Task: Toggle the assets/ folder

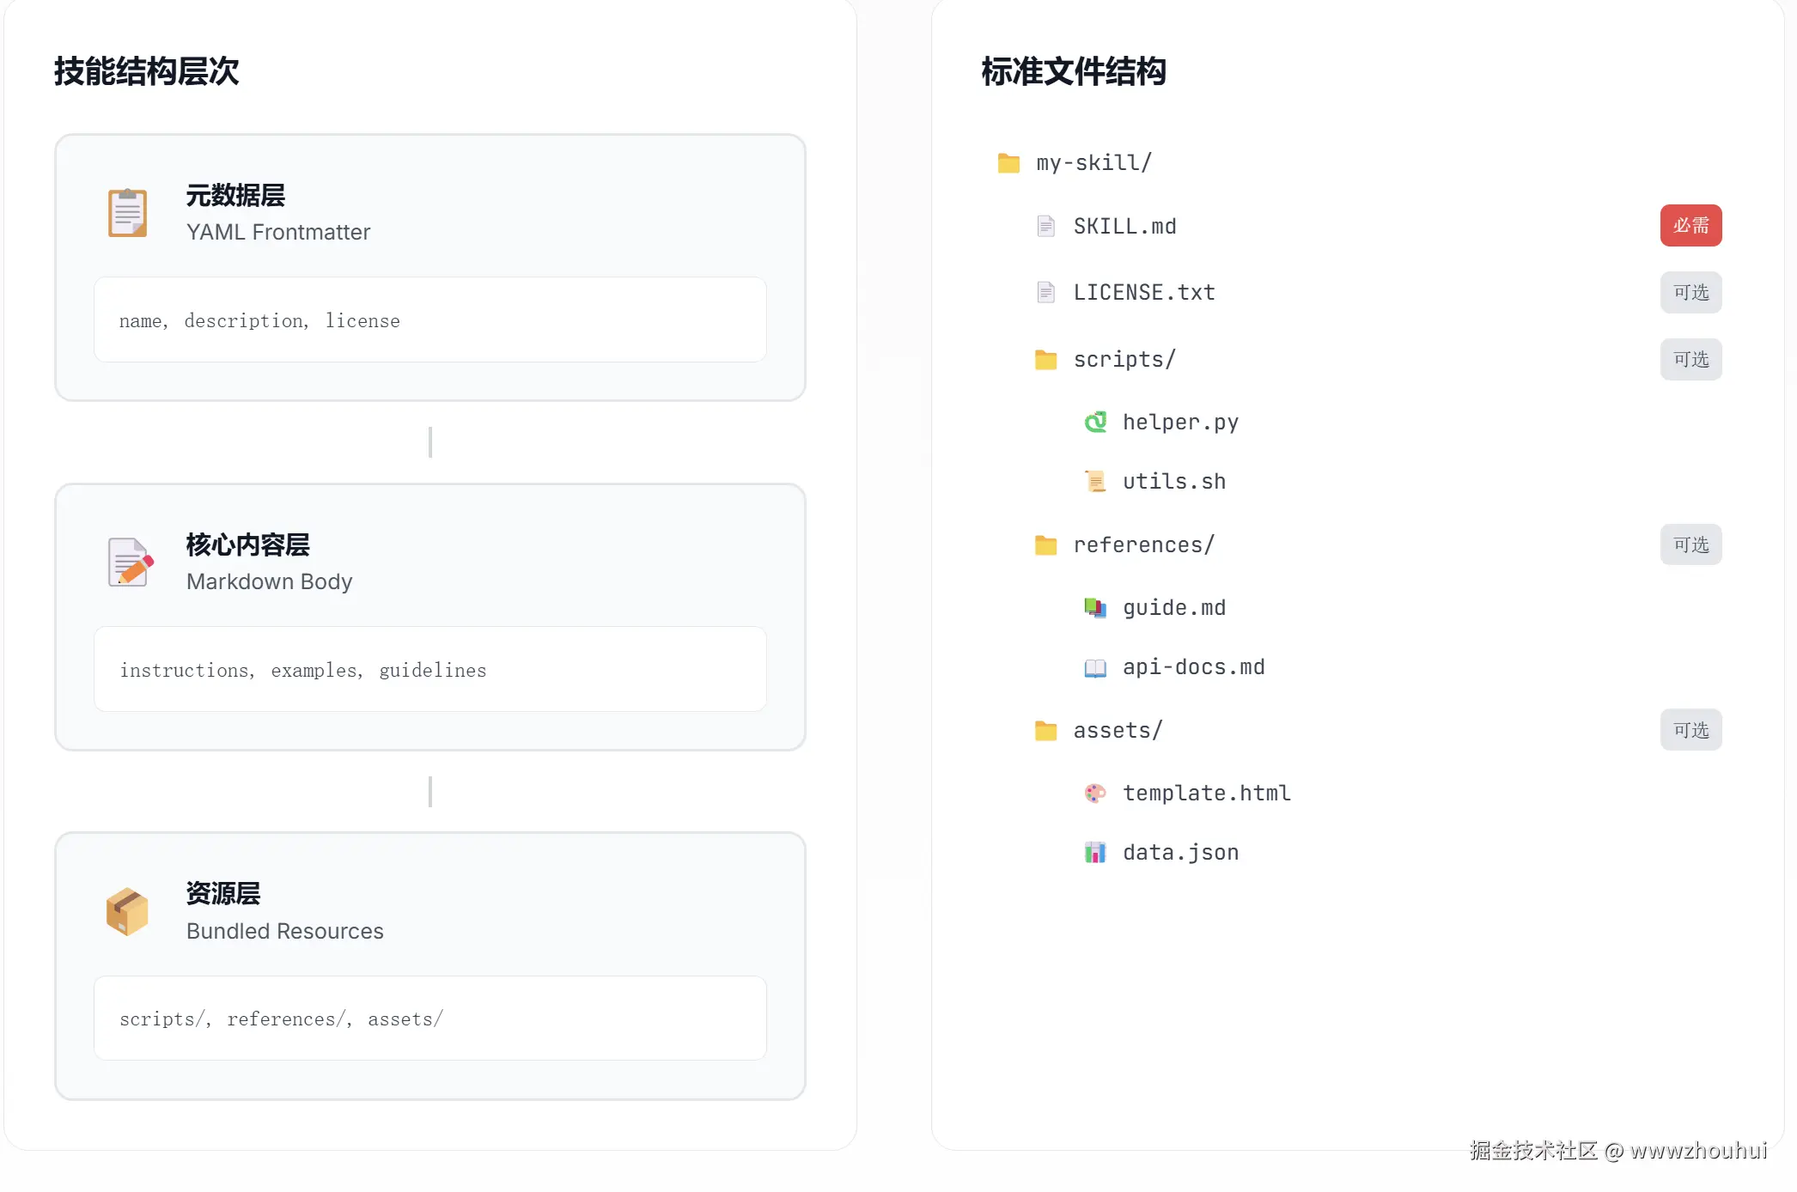Action: click(x=1117, y=731)
